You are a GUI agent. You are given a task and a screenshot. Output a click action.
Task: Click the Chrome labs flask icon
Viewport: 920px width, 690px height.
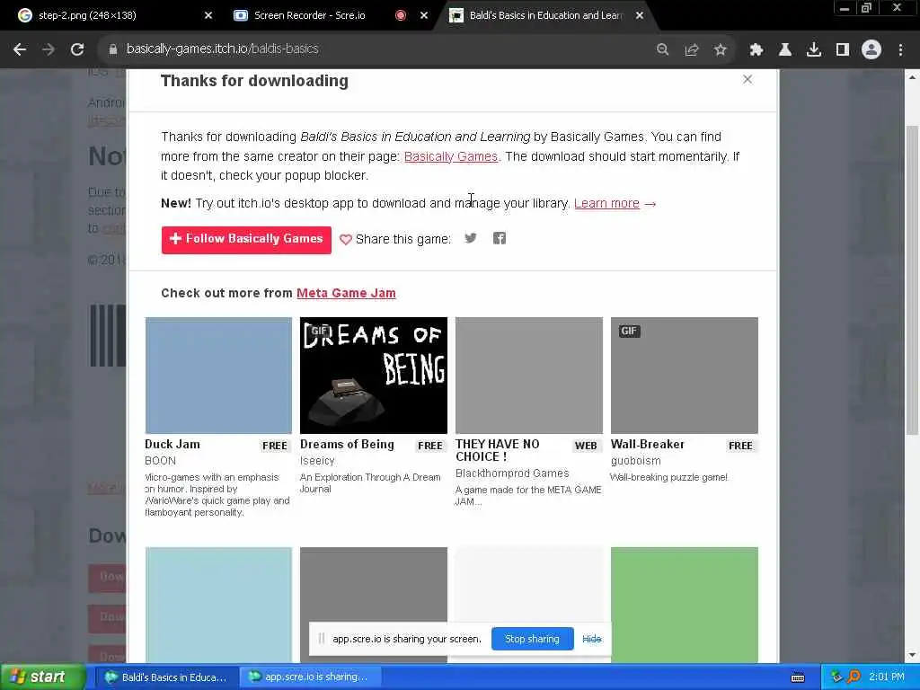[784, 49]
